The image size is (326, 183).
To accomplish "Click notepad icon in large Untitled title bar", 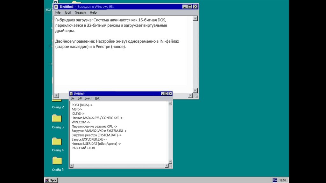I will coord(56,7).
